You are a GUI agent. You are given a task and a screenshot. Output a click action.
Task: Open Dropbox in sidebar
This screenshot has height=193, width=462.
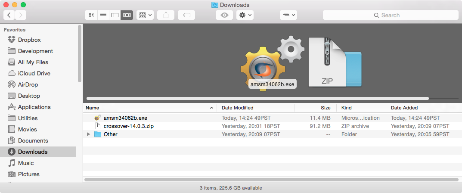38,40
